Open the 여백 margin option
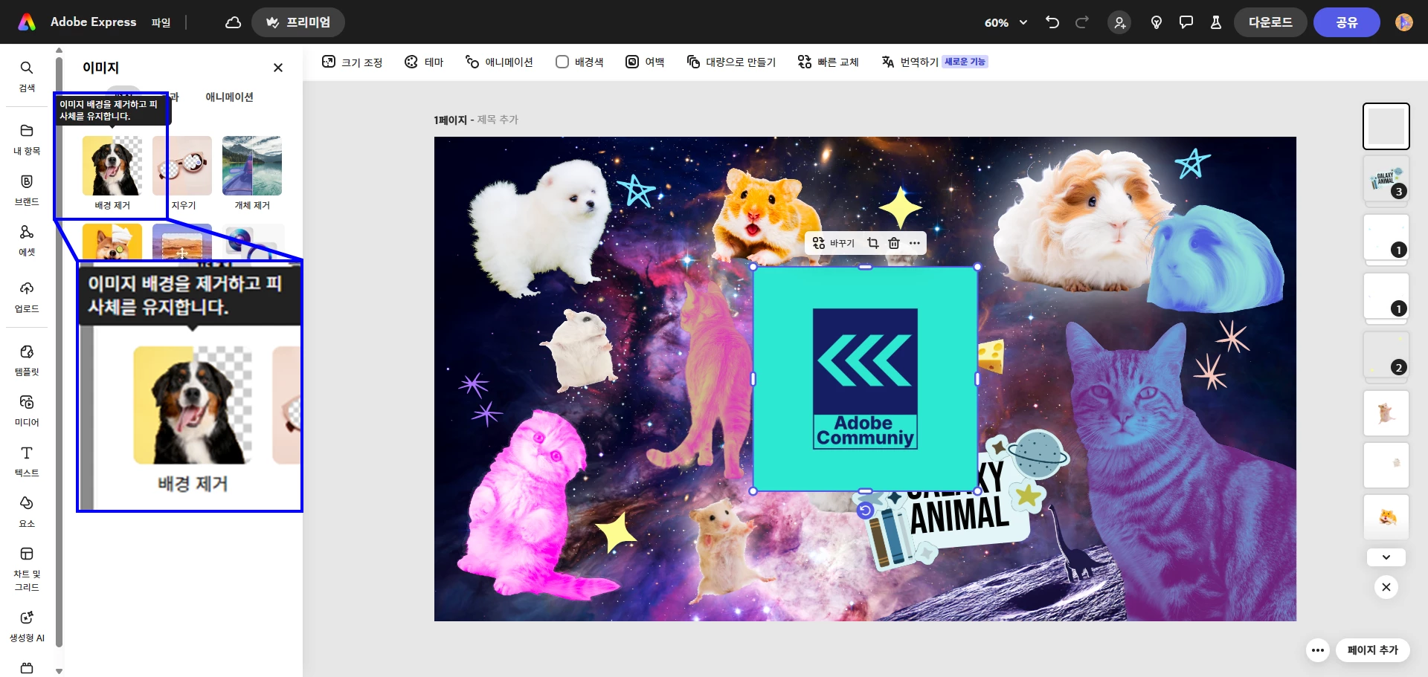 click(x=645, y=62)
